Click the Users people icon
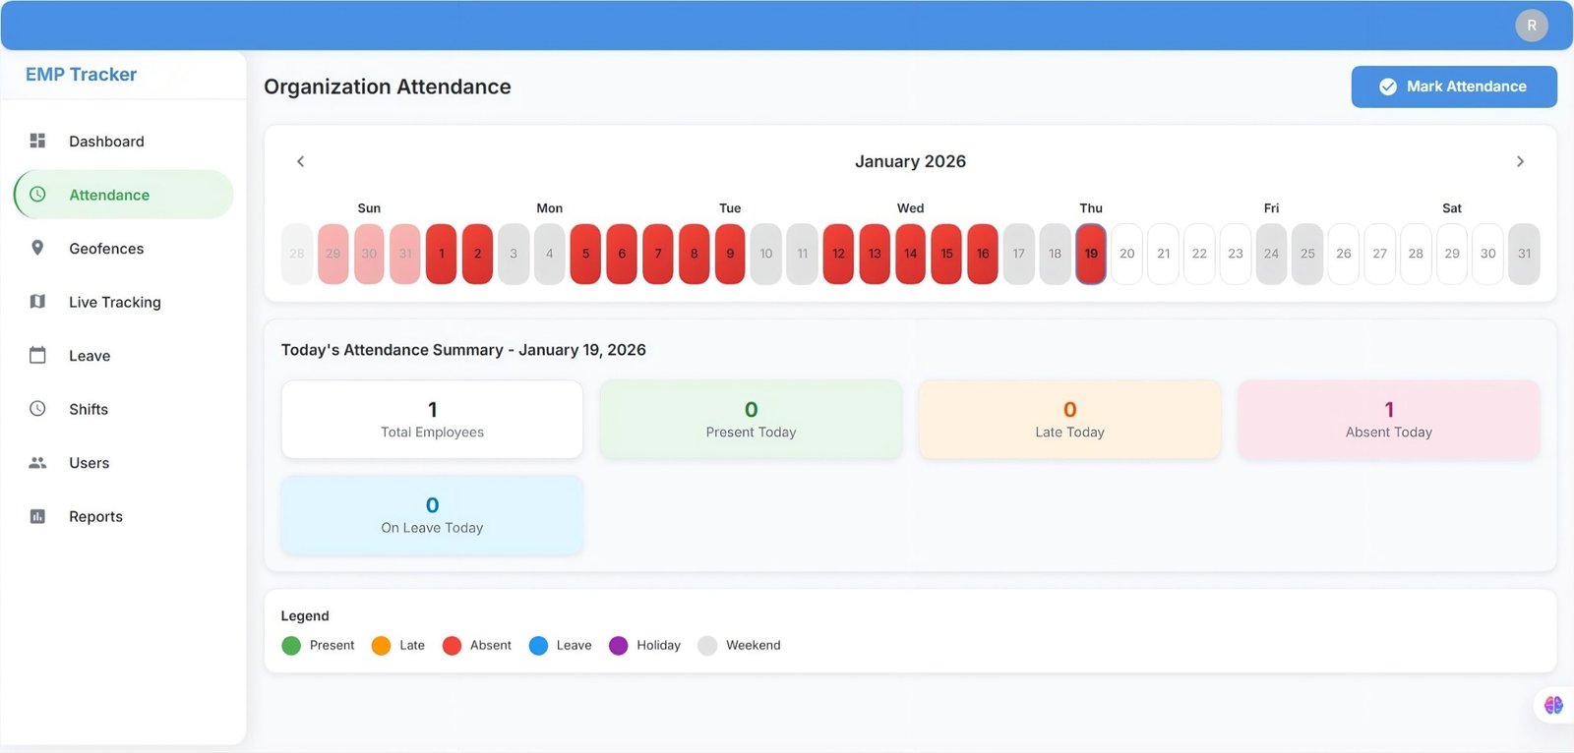The width and height of the screenshot is (1574, 753). [x=37, y=462]
